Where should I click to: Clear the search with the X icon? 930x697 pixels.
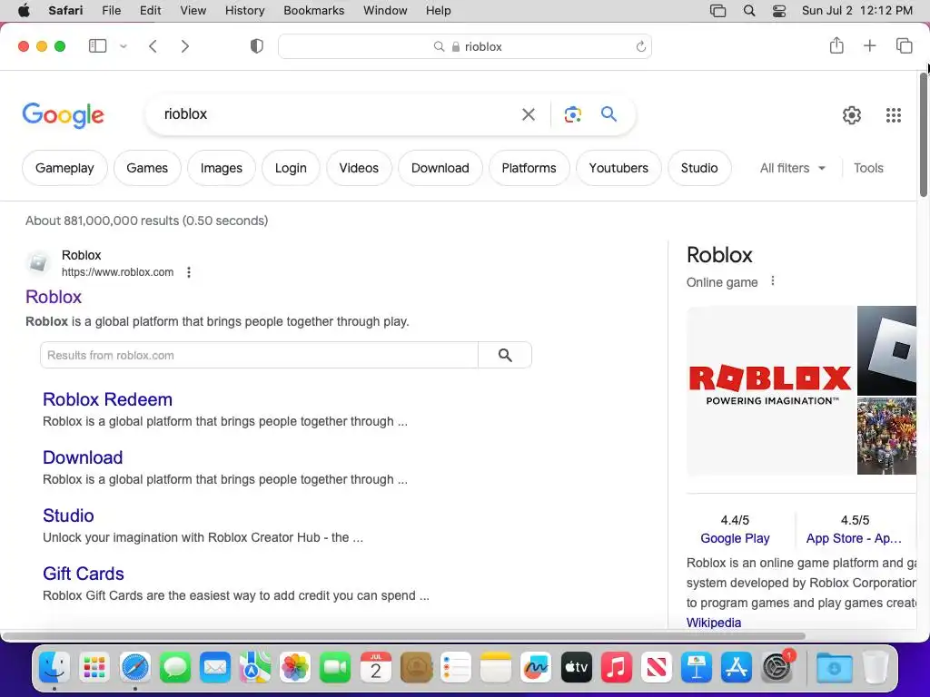(x=528, y=114)
